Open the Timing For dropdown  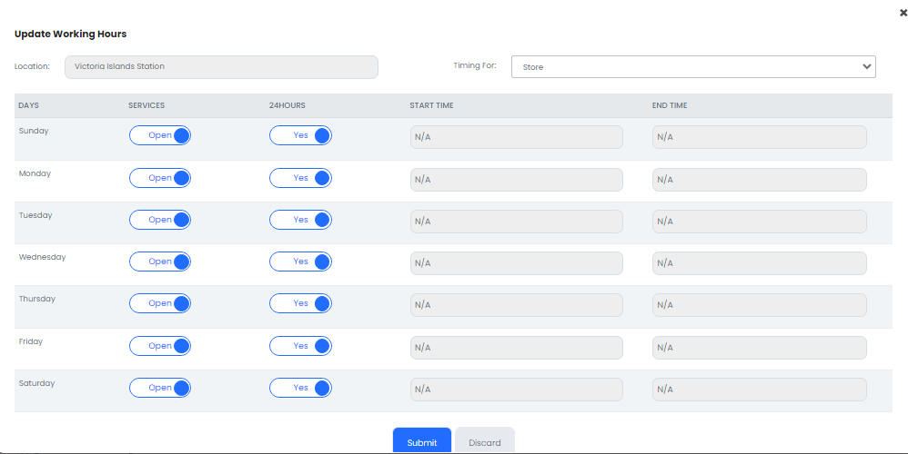[x=693, y=66]
